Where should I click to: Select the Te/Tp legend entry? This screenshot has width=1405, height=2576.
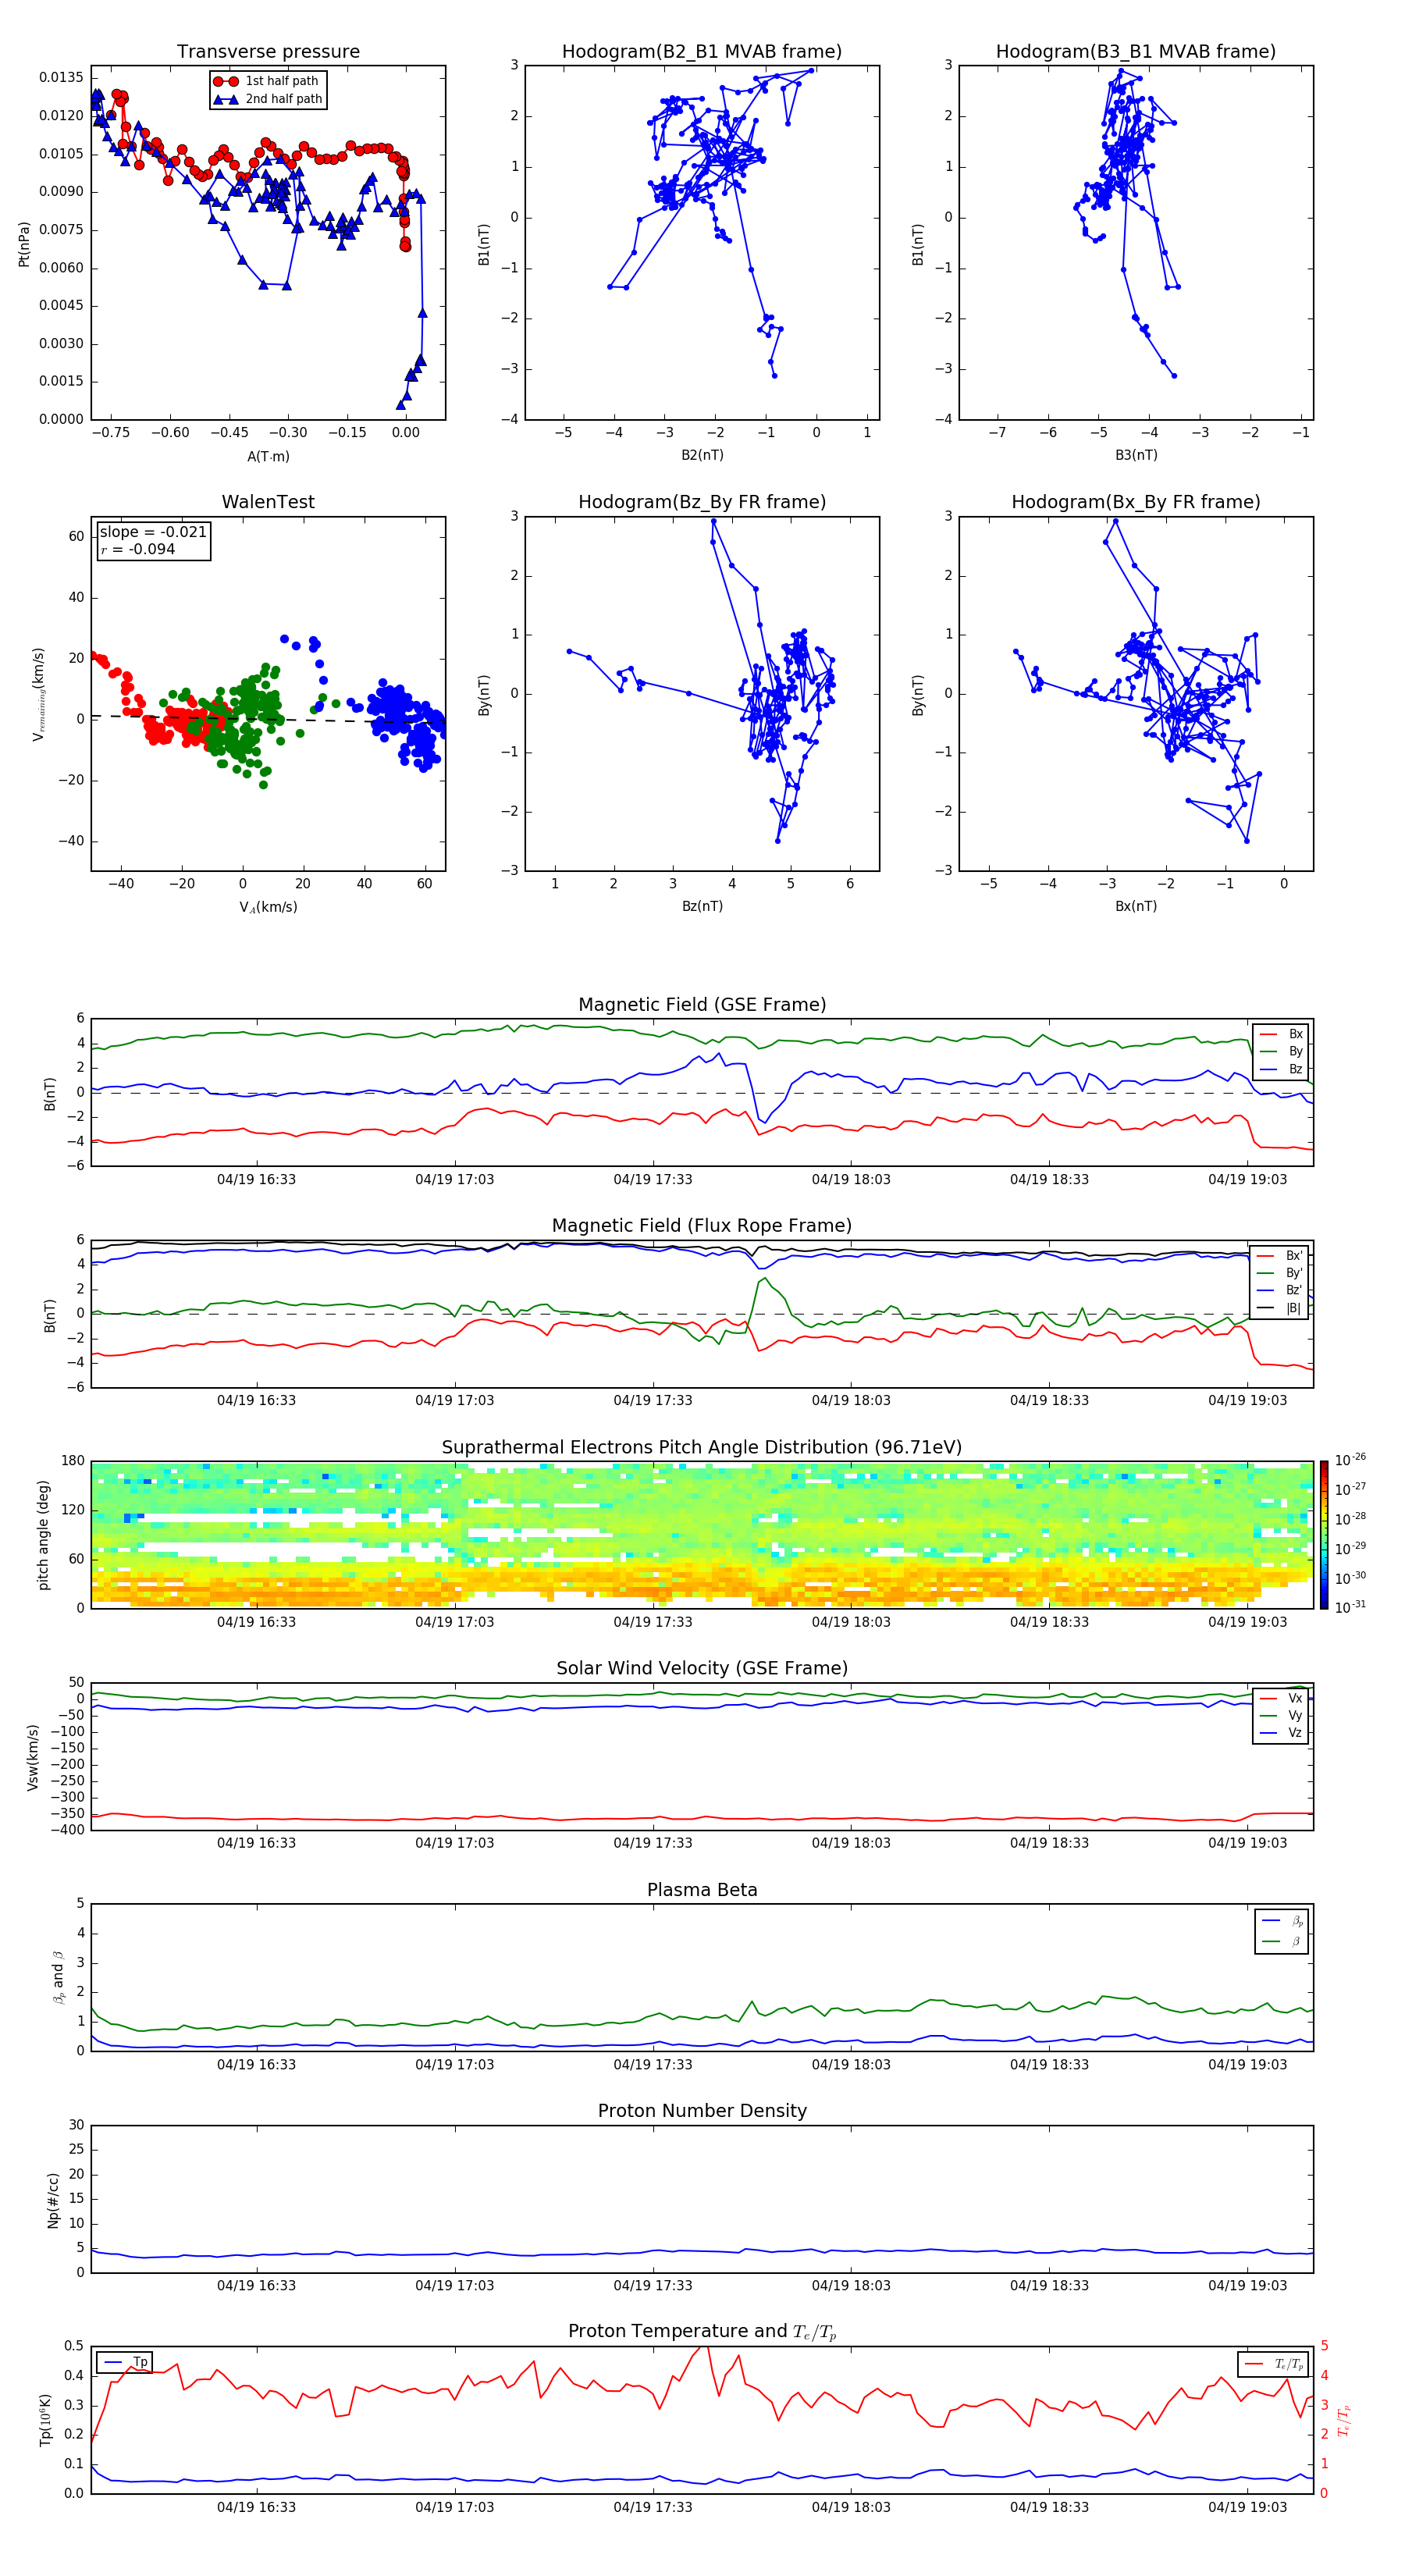click(1273, 2364)
